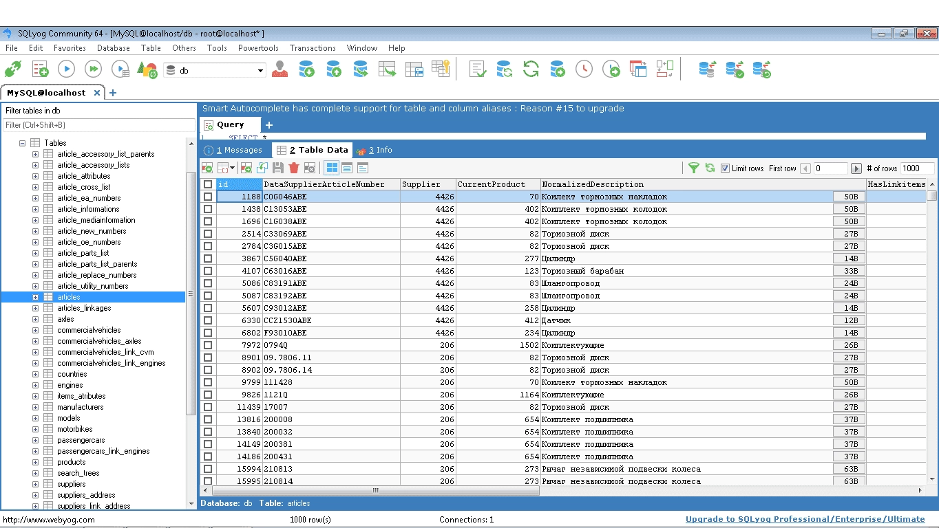Viewport: 939px width, 528px height.
Task: Switch to form view mode icon
Action: 347,168
